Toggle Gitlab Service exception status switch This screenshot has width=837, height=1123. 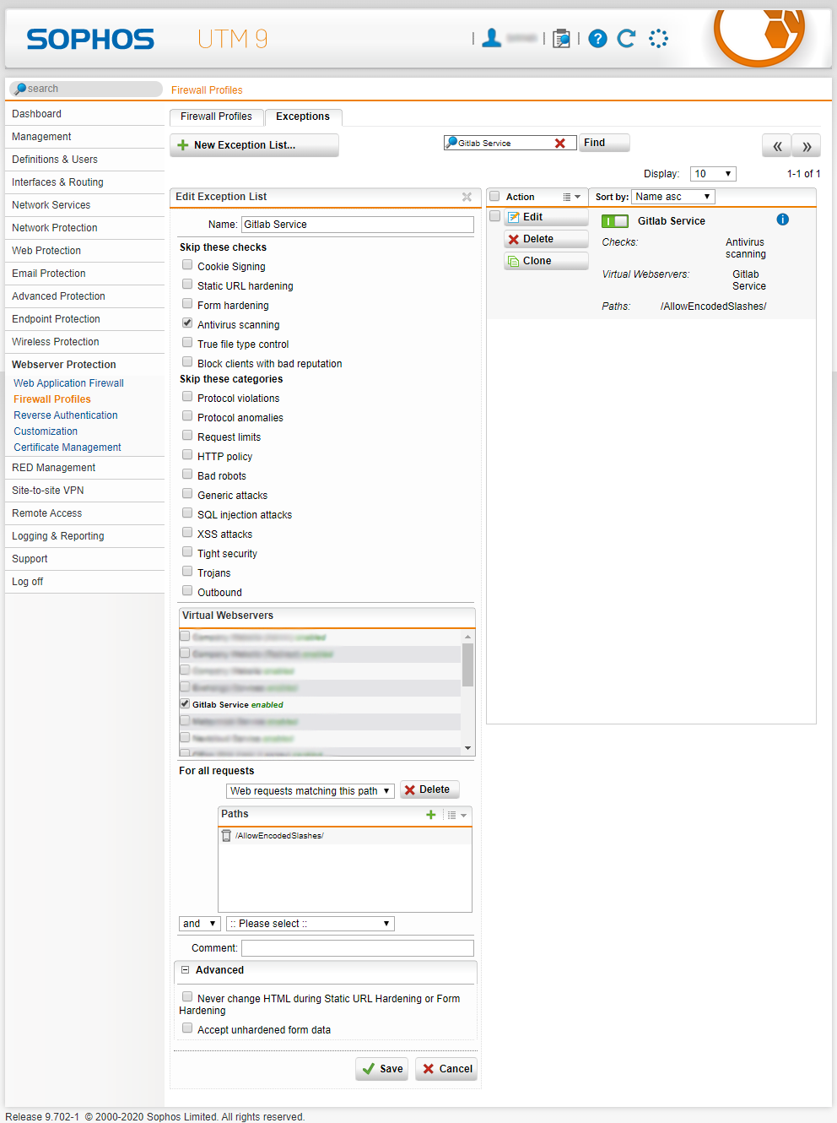point(615,221)
